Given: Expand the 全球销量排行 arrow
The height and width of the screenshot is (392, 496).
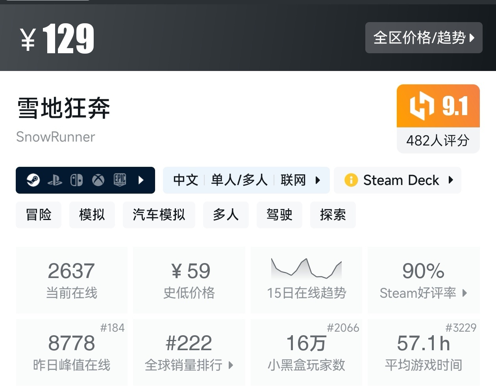Looking at the screenshot, I should (x=231, y=365).
